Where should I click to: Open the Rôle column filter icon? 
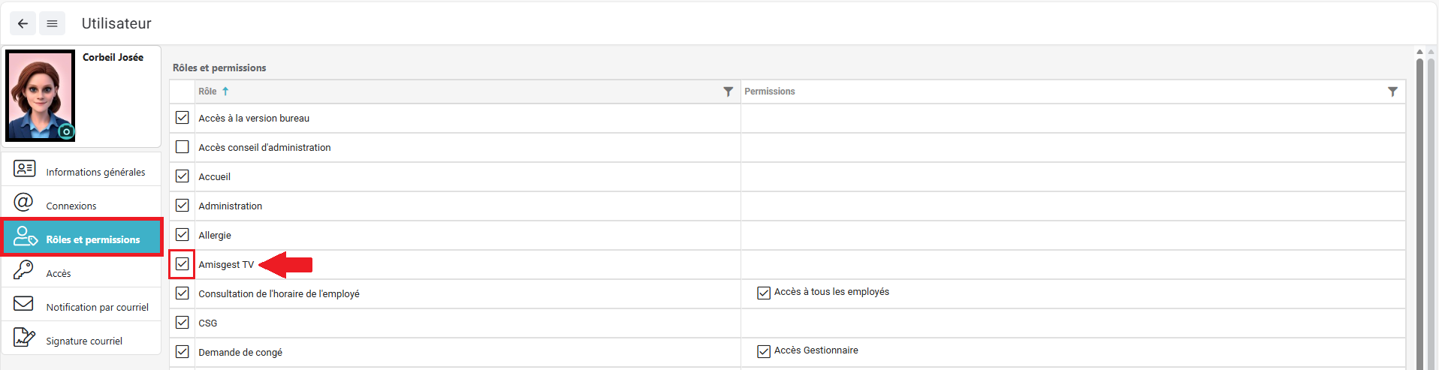pos(728,92)
